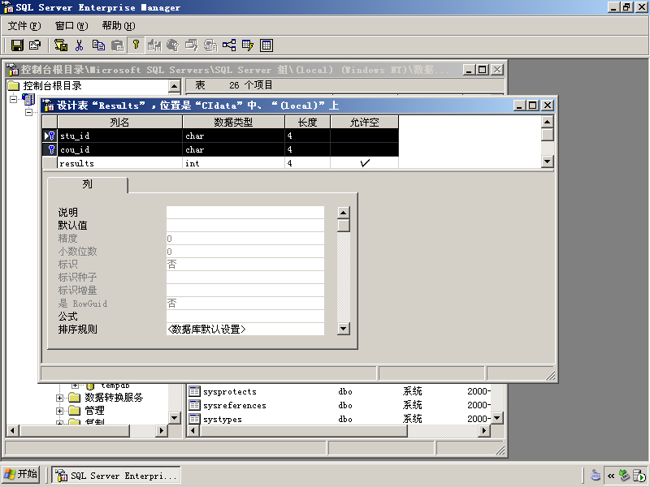Select the 列 tab

tap(88, 184)
